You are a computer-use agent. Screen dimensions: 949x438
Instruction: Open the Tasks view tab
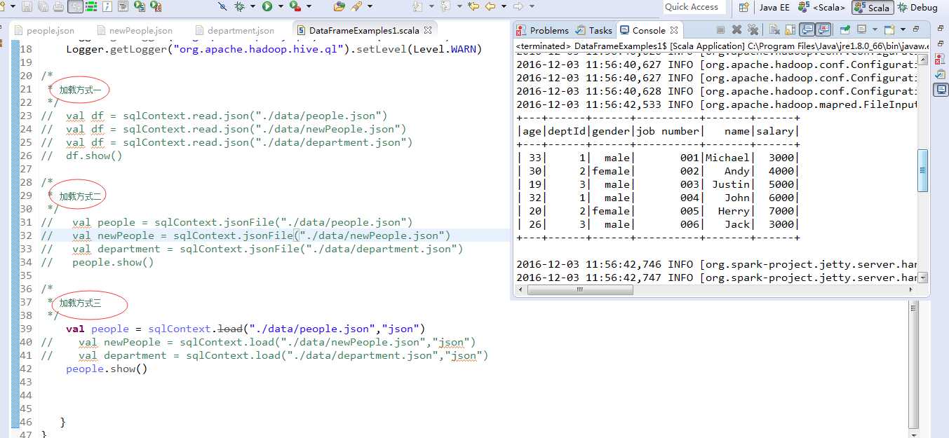point(593,30)
